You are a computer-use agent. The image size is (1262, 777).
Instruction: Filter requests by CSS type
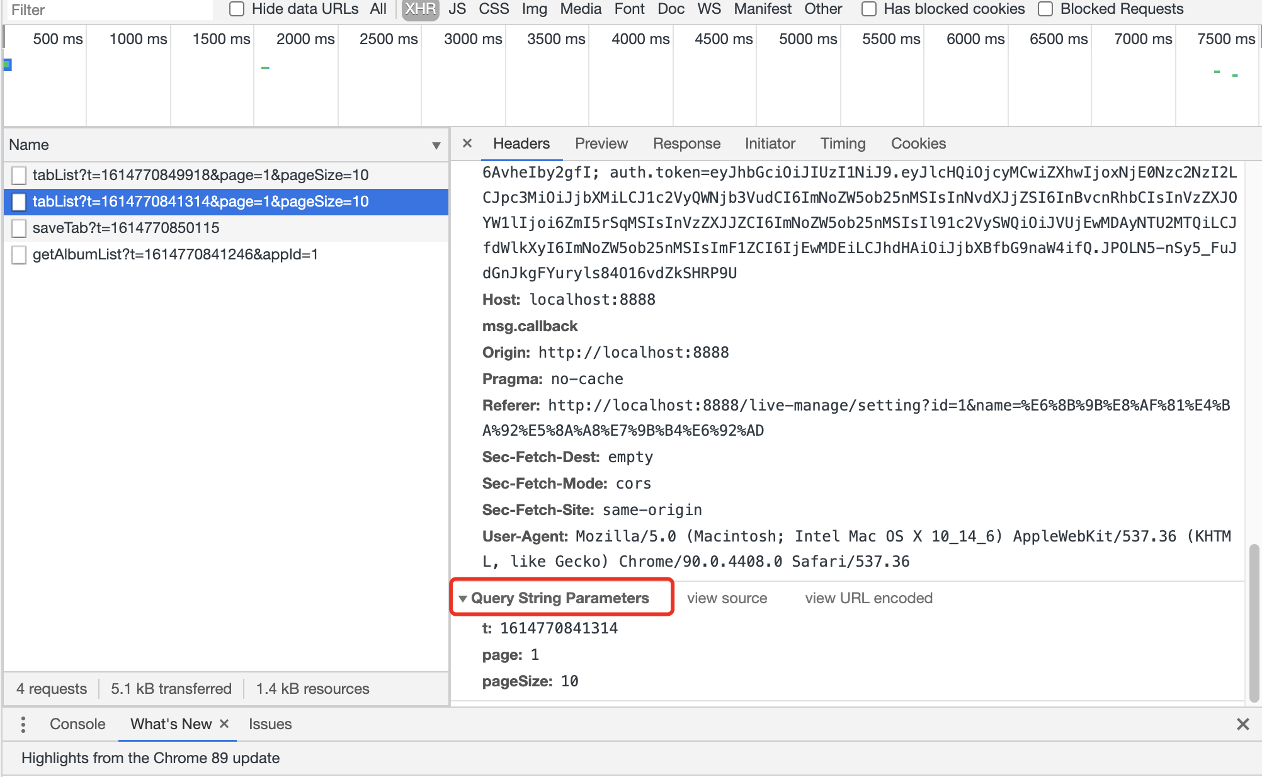tap(494, 9)
